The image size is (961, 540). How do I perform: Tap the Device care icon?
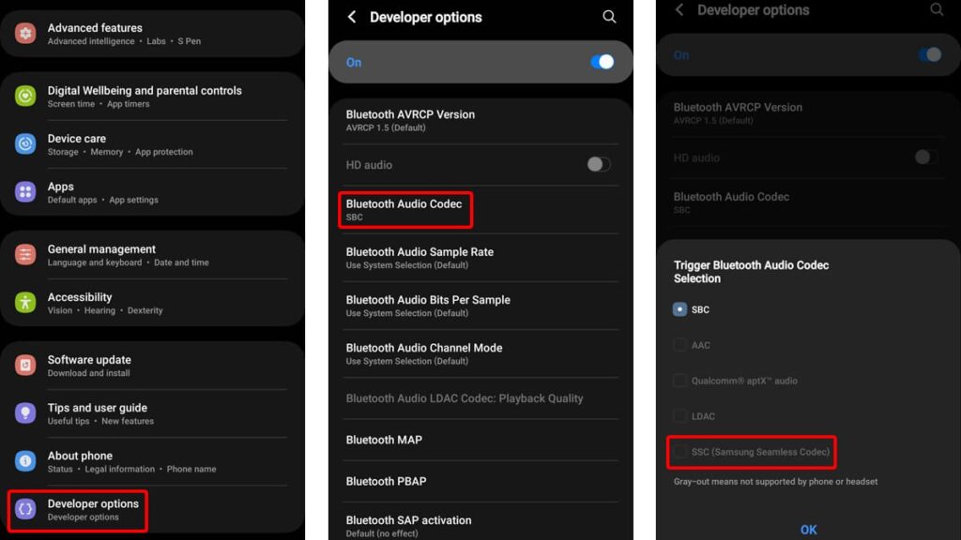[25, 144]
